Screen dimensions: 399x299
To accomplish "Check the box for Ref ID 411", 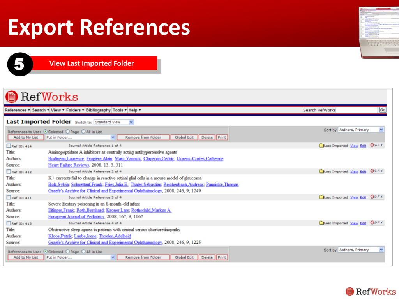I will coord(9,197).
